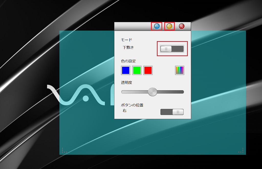Click the dotted bottom-left overlay corner handle

[x=64, y=150]
